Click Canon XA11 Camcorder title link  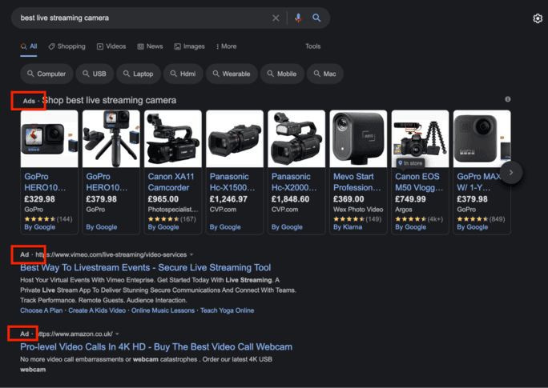(x=171, y=182)
